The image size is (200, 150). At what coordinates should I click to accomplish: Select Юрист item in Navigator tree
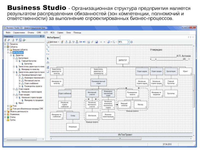pos(20,103)
